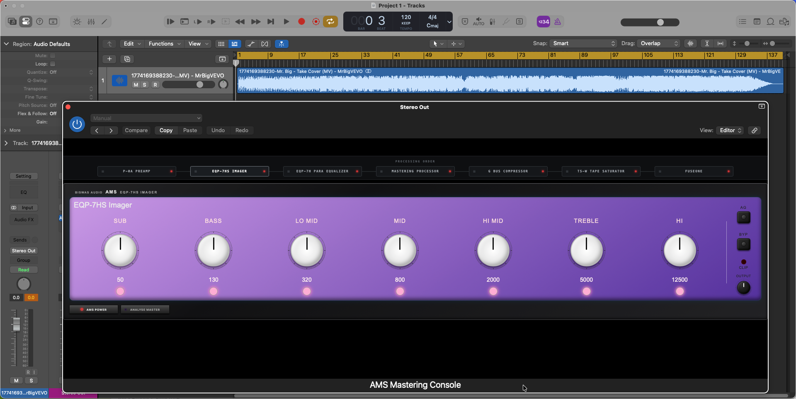Toggle the Cycle loop button
Viewport: 796px width, 399px height.
pyautogui.click(x=330, y=22)
